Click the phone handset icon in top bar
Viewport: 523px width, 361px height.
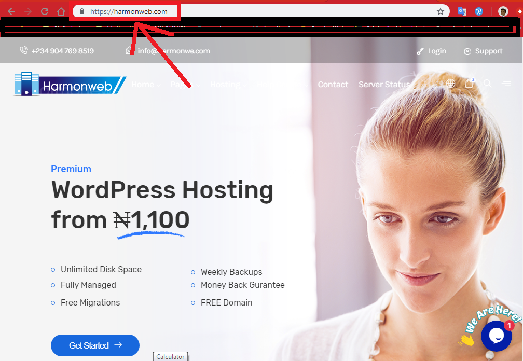pyautogui.click(x=24, y=50)
